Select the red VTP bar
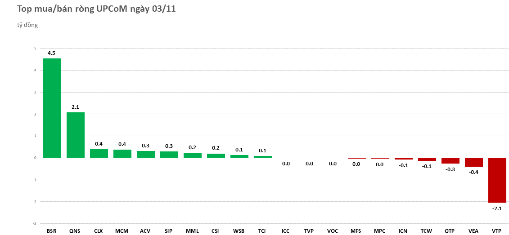This screenshot has height=235, width=509. (x=497, y=180)
